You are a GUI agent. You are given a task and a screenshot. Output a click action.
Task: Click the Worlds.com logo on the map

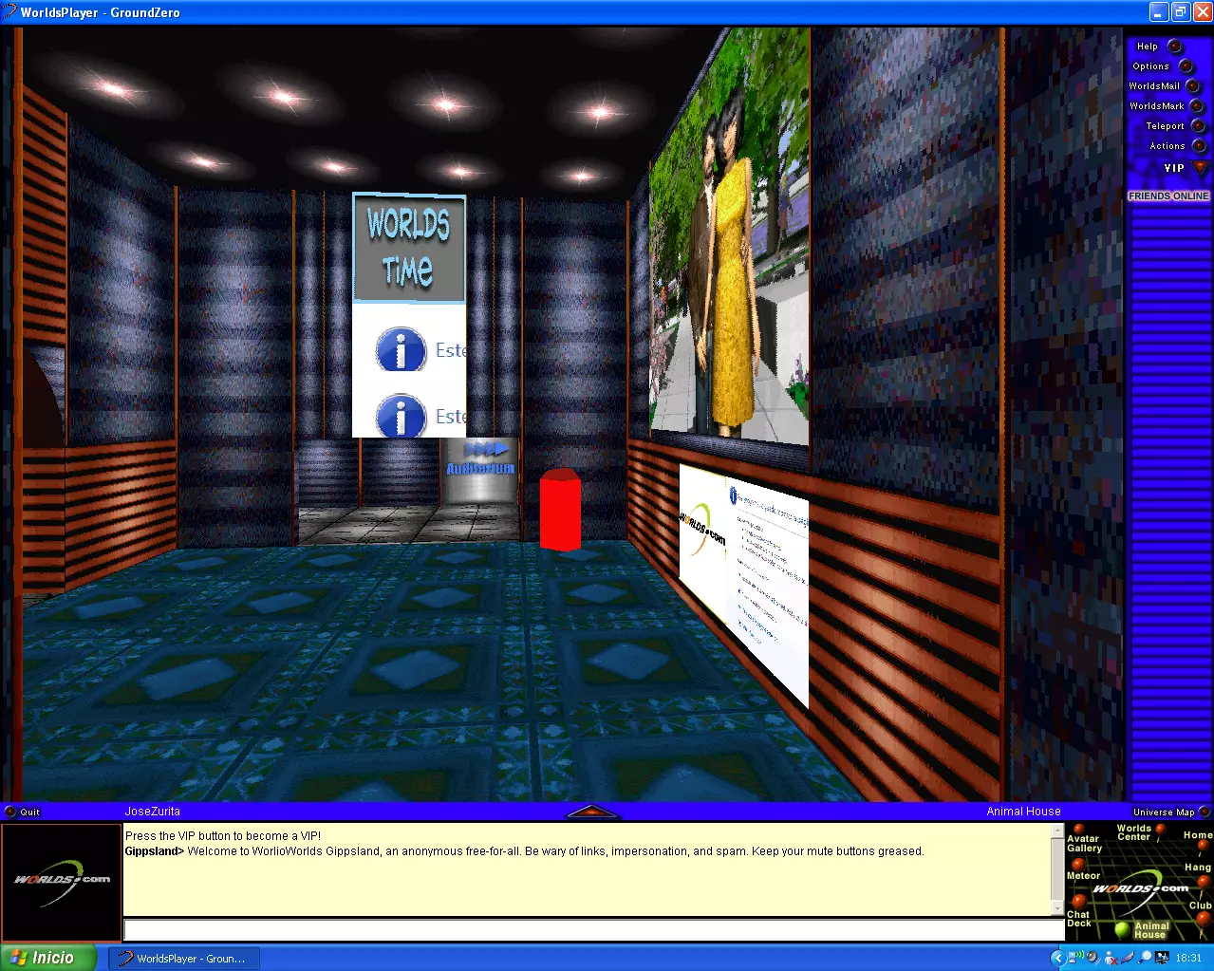[1141, 889]
